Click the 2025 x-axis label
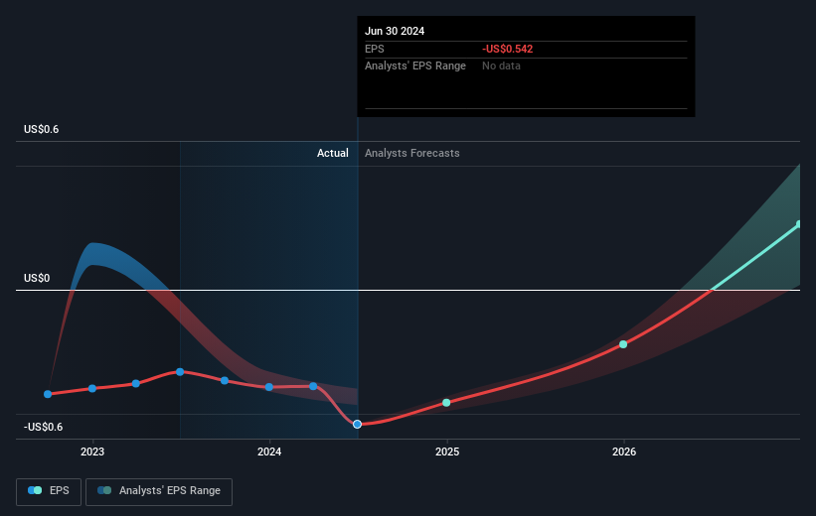 coord(447,451)
